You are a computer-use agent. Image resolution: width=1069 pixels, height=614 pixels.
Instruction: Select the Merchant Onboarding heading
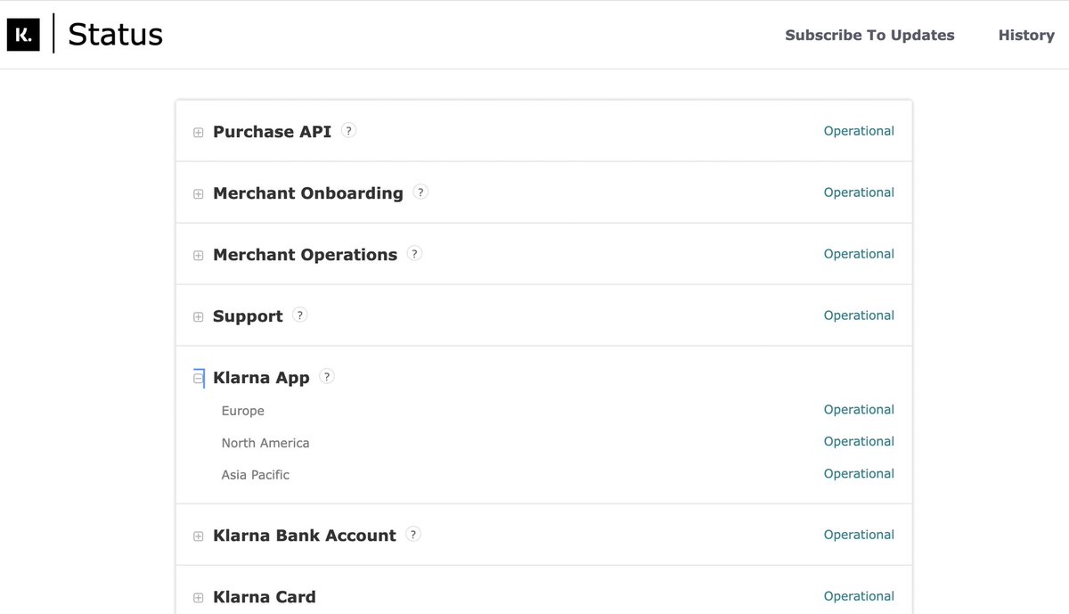308,193
